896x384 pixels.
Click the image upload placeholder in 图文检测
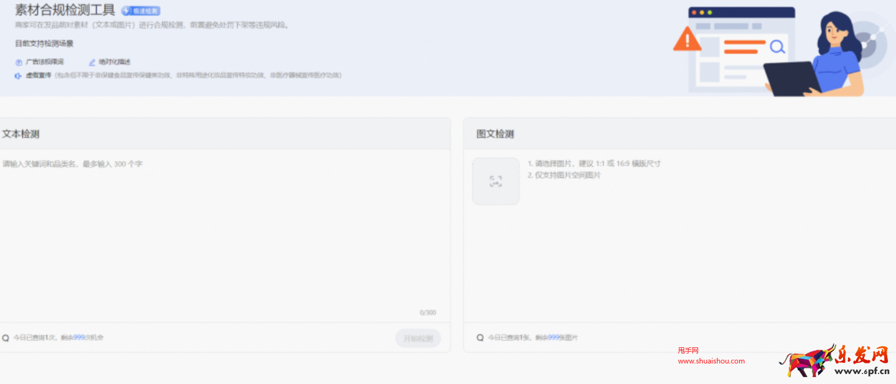(x=496, y=181)
